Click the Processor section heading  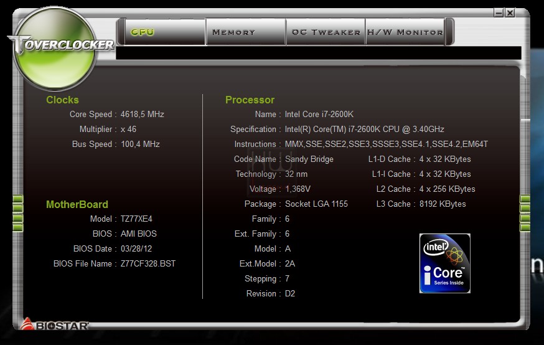(250, 100)
